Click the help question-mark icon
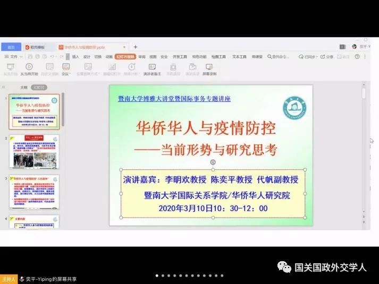Screen dimensions: 379x284 (357, 57)
